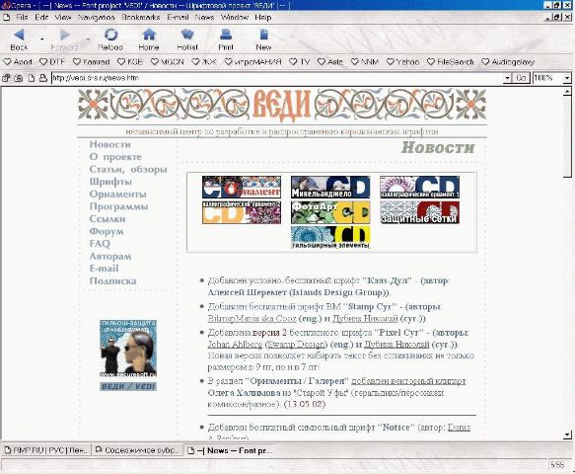Viewport: 575px width, 474px height.
Task: Click the vertical scrollbar down arrow
Action: click(567, 434)
